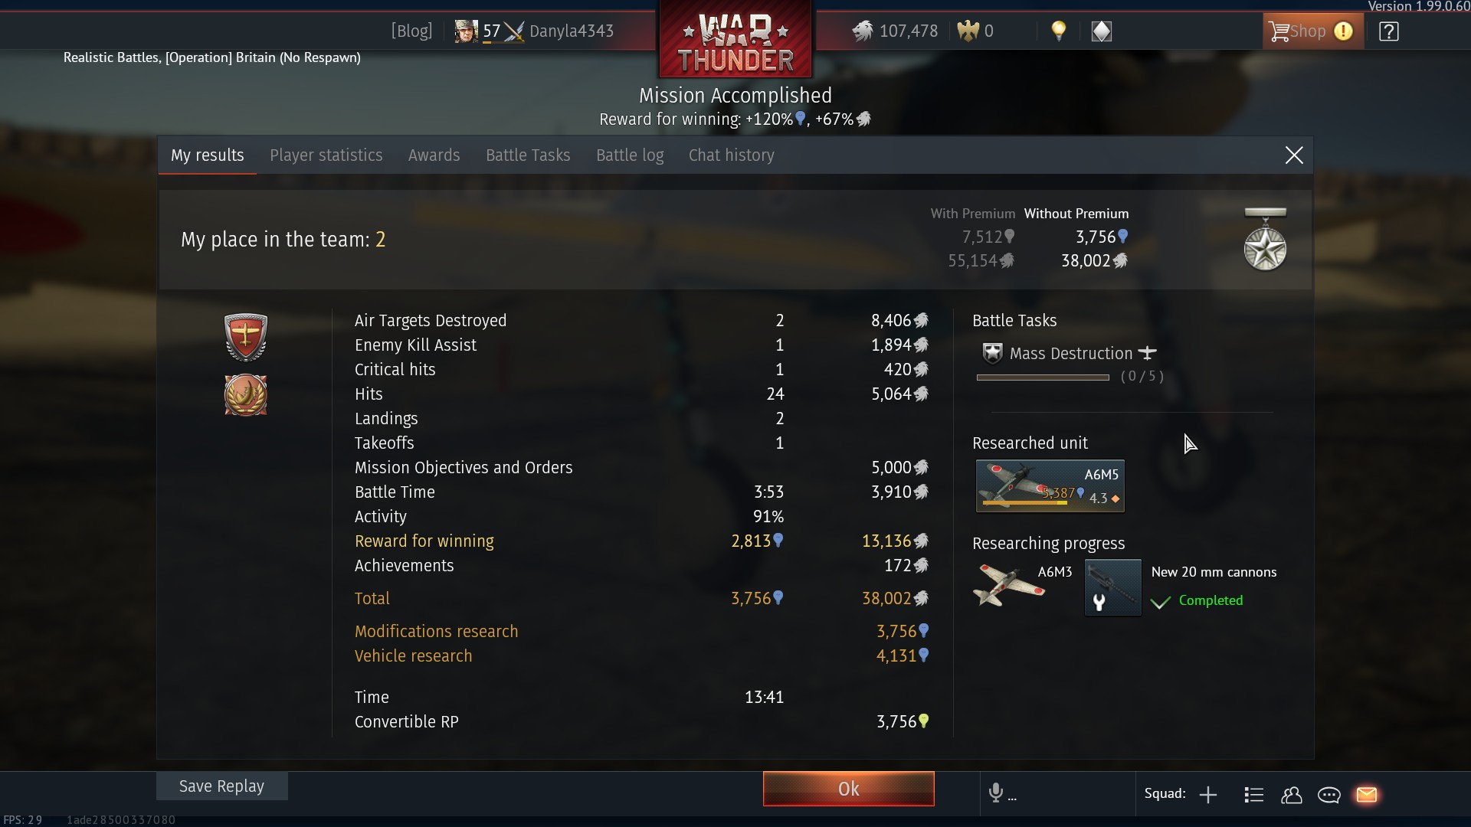Toggle the microphone voice chat icon
This screenshot has height=827, width=1471.
[x=995, y=793]
